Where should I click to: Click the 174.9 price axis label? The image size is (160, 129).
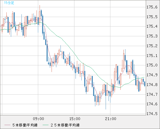(152, 75)
